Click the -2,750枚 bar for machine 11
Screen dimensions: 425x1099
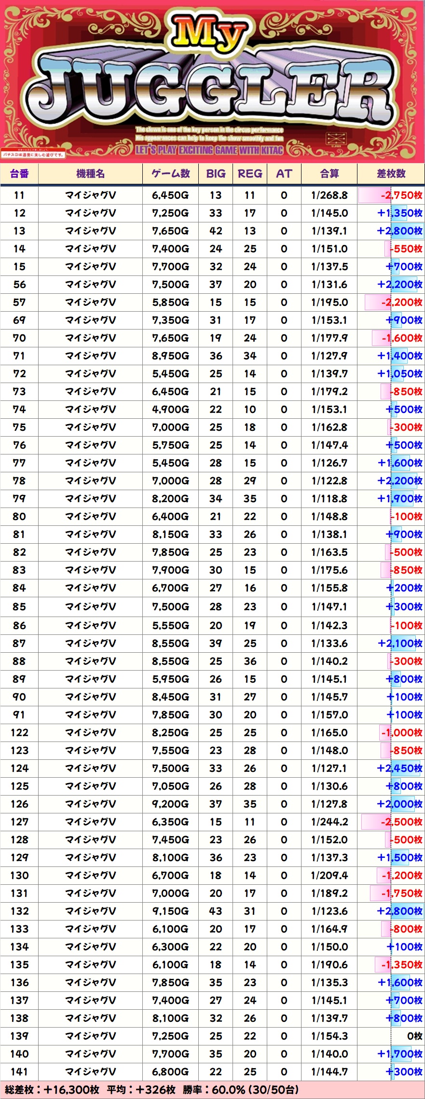coord(391,195)
